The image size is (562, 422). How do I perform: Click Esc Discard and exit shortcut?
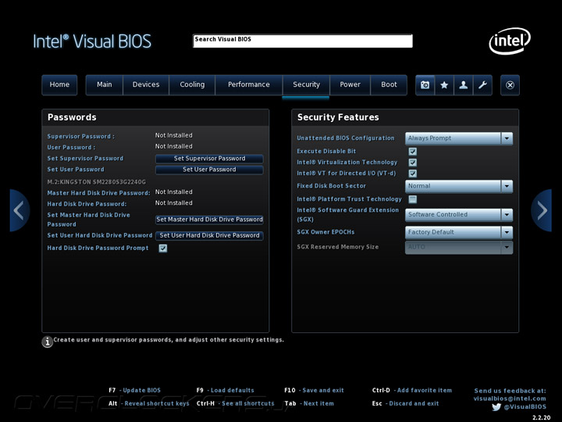tap(405, 404)
